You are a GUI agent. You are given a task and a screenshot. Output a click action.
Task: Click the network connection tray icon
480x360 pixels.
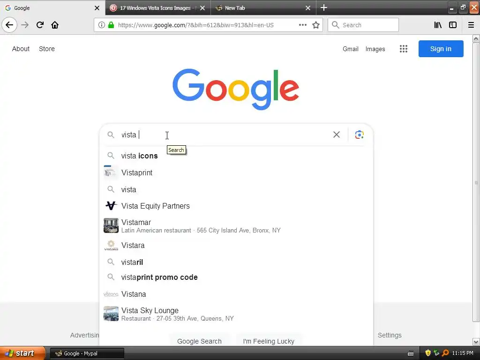[436, 353]
